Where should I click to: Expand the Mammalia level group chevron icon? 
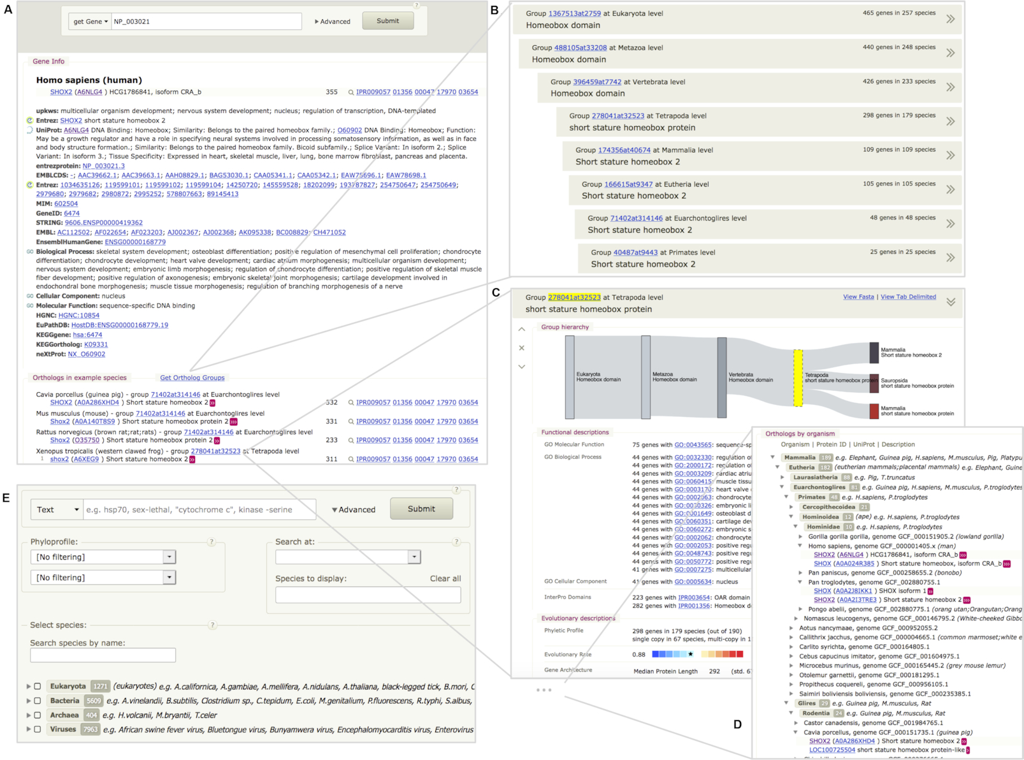[x=950, y=156]
